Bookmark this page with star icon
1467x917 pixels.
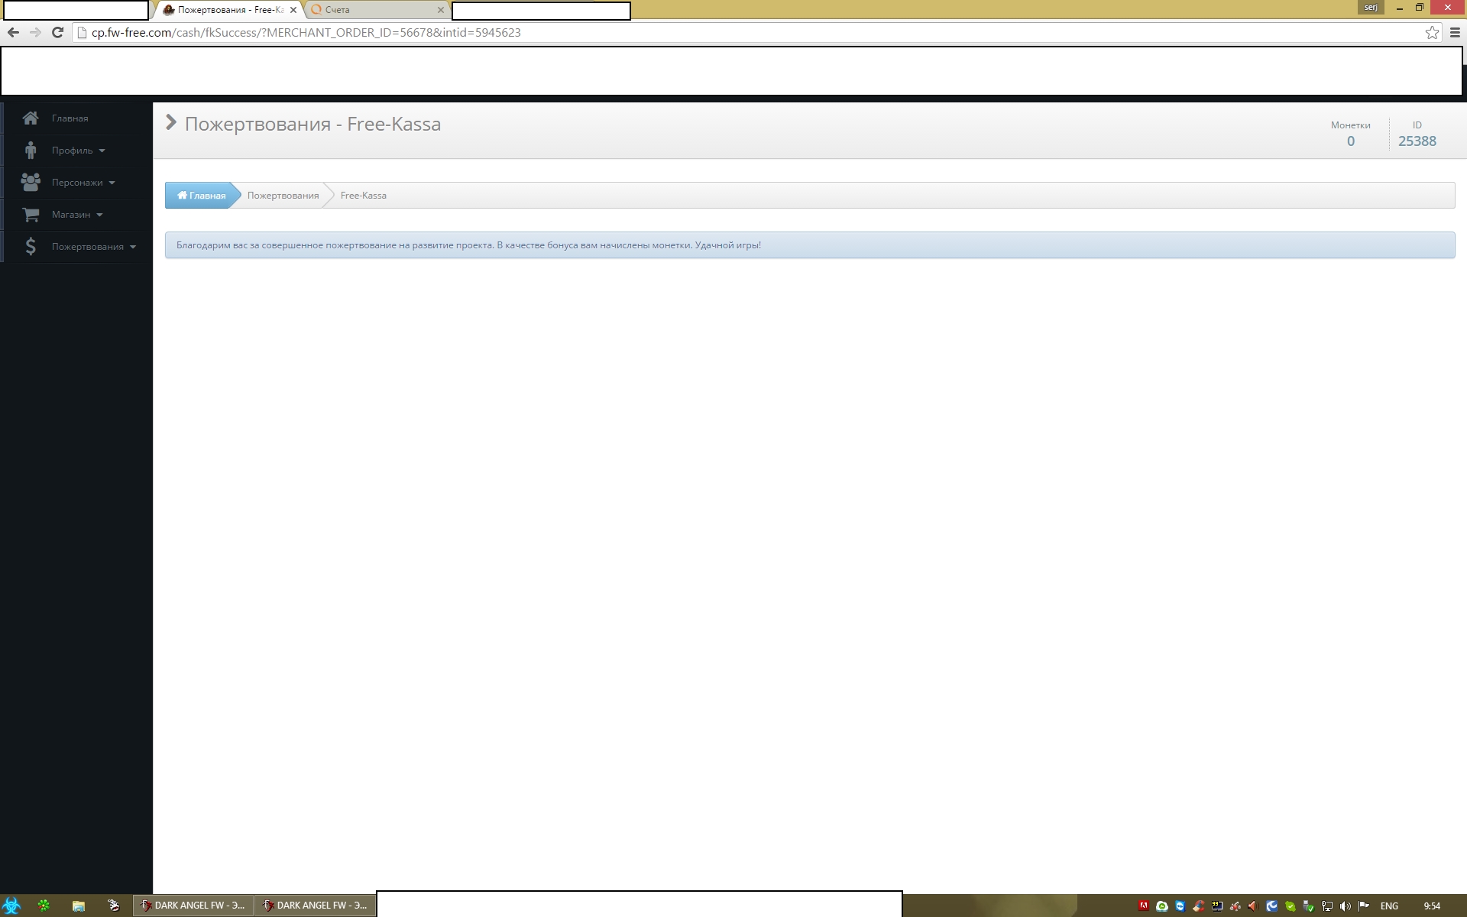point(1432,33)
